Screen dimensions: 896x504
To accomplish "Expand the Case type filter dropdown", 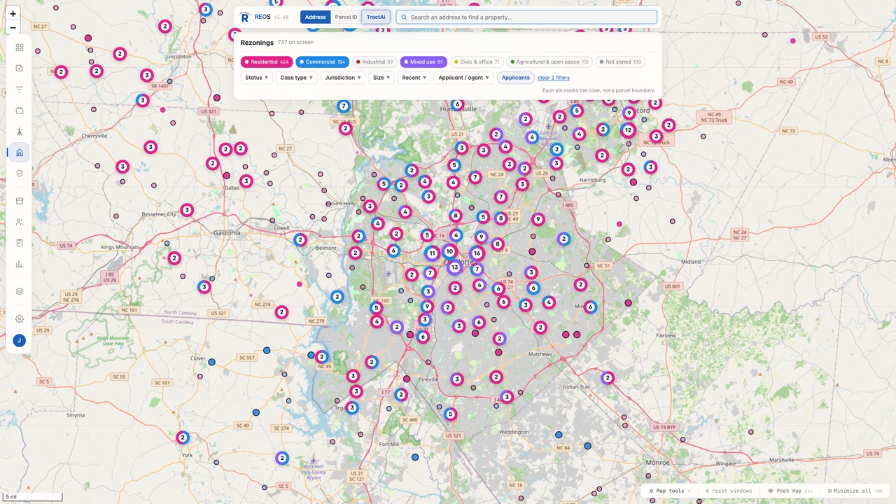I will click(297, 78).
